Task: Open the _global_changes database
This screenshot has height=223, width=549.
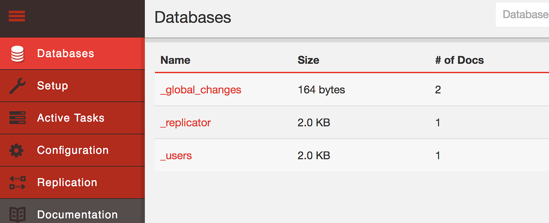Action: [201, 90]
